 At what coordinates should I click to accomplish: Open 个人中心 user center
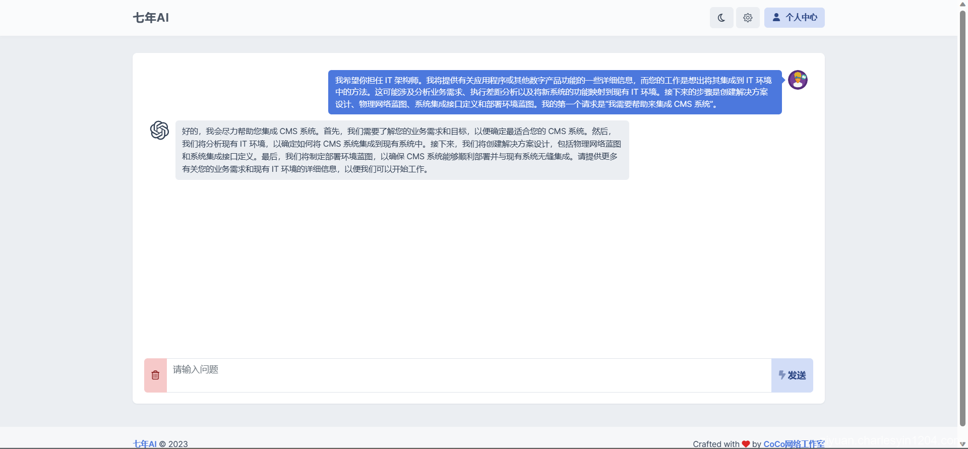point(795,18)
